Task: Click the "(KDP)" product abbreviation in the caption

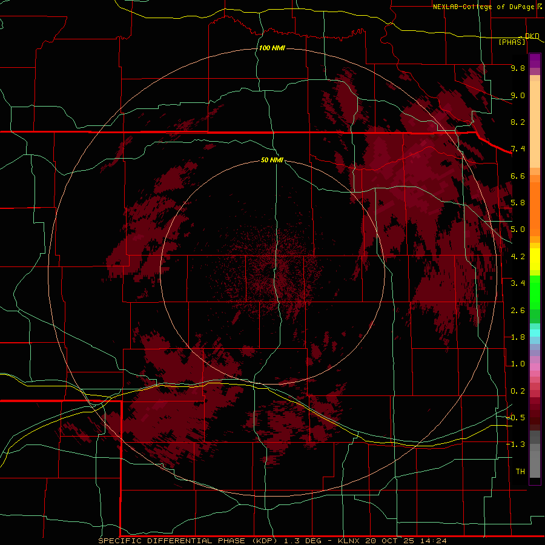Action: pyautogui.click(x=265, y=541)
